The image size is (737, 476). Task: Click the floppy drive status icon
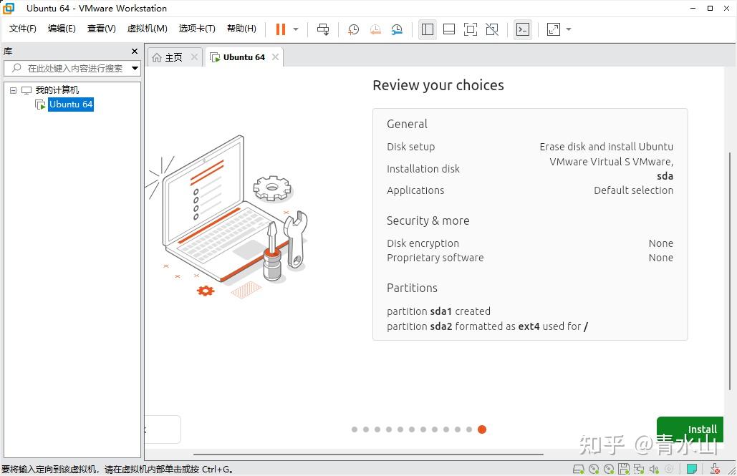coord(624,468)
